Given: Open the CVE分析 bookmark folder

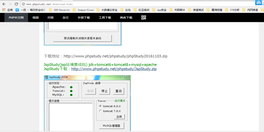Looking at the screenshot, I should pos(232,10).
